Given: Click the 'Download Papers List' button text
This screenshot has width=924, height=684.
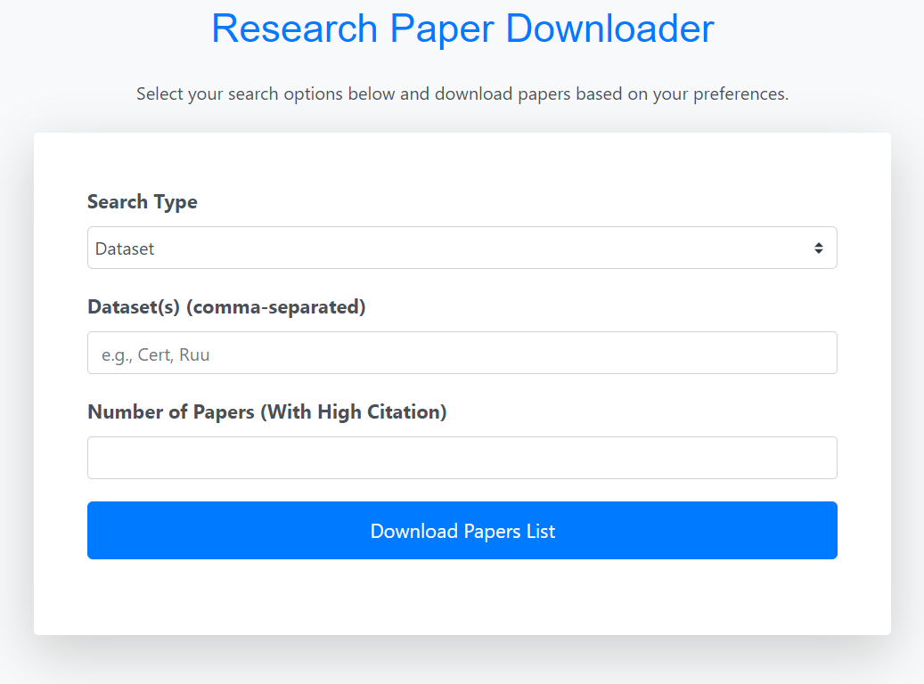Looking at the screenshot, I should [462, 531].
